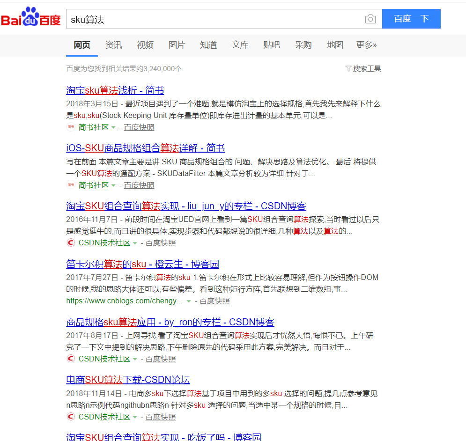
Task: Switch to the 地图 tab
Action: (x=335, y=45)
